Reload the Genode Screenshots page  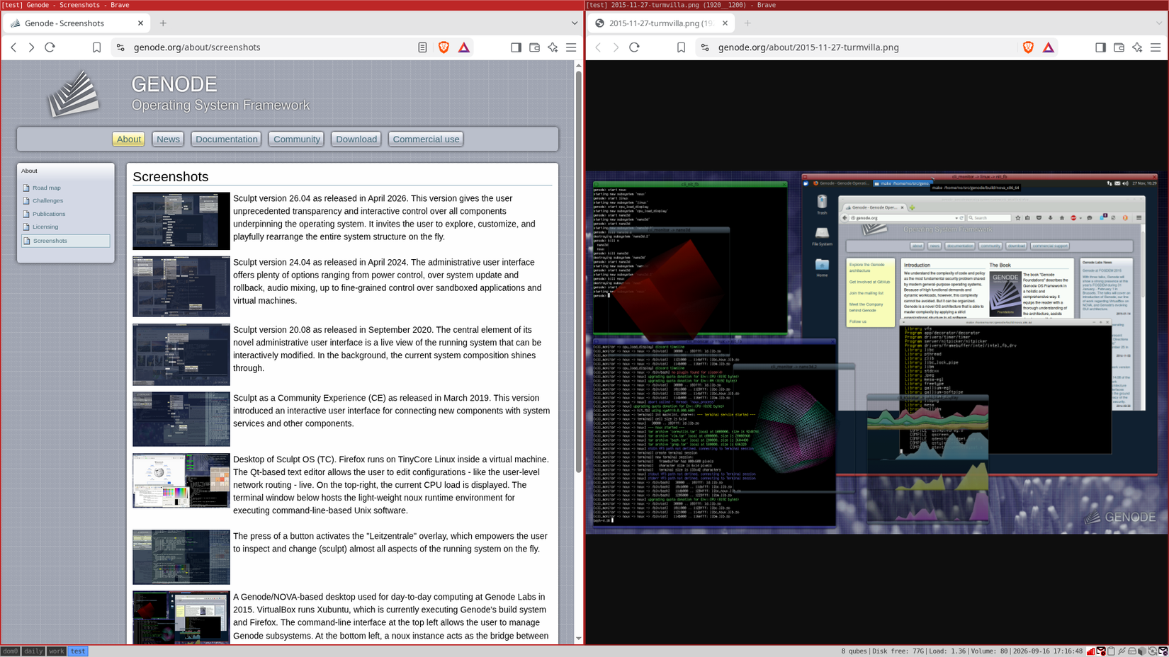(50, 47)
